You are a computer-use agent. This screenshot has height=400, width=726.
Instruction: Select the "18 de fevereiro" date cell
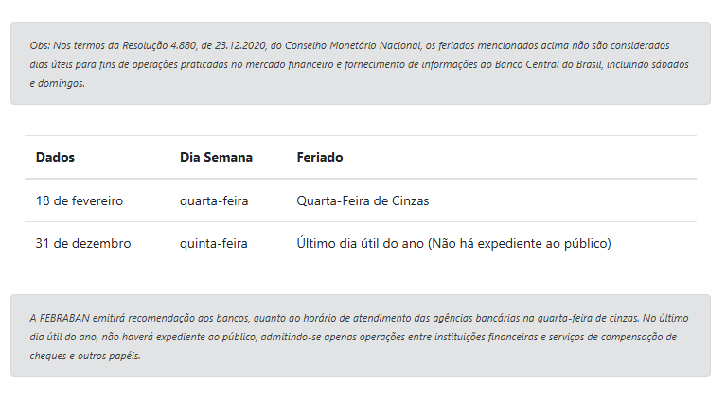click(80, 200)
